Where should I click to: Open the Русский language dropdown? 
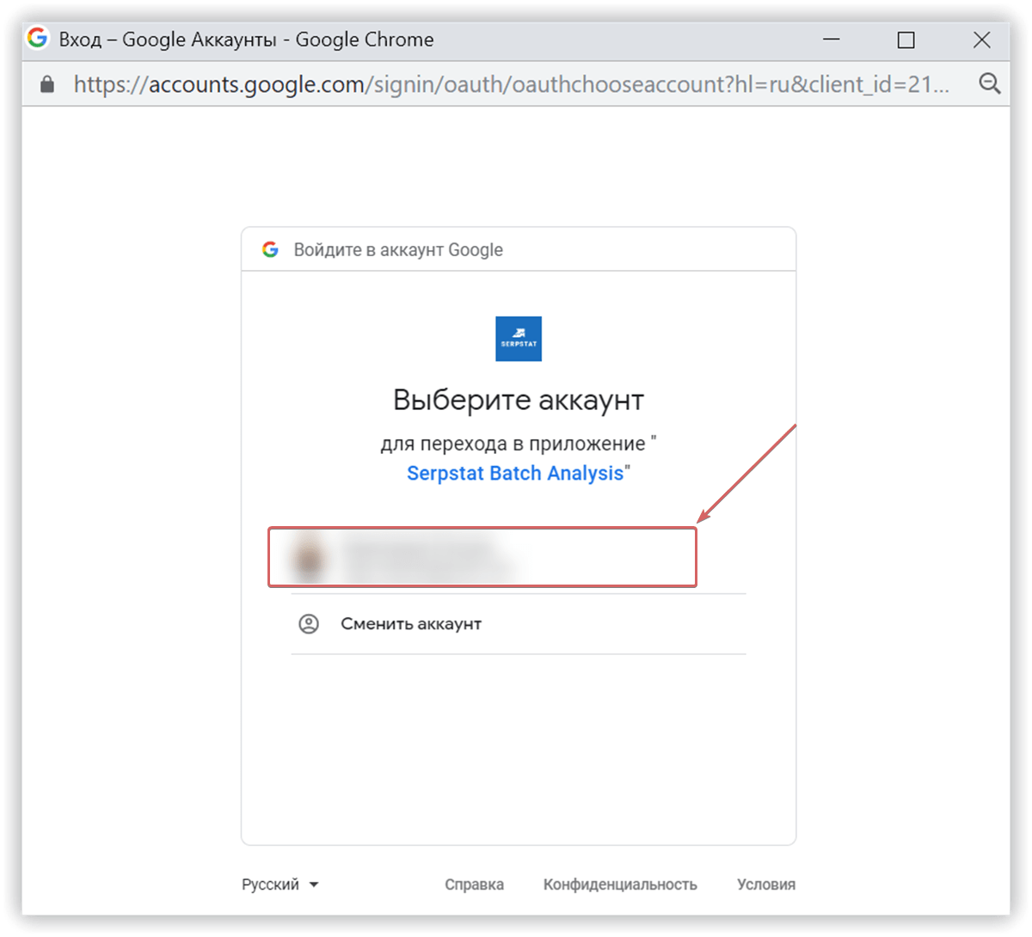[x=280, y=885]
